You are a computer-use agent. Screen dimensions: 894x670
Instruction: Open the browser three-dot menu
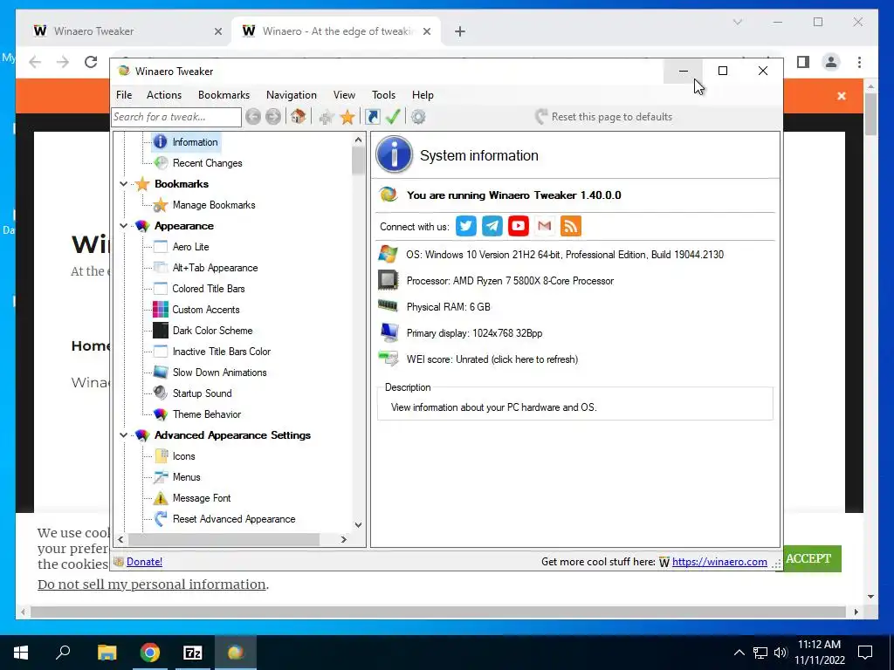coord(859,62)
